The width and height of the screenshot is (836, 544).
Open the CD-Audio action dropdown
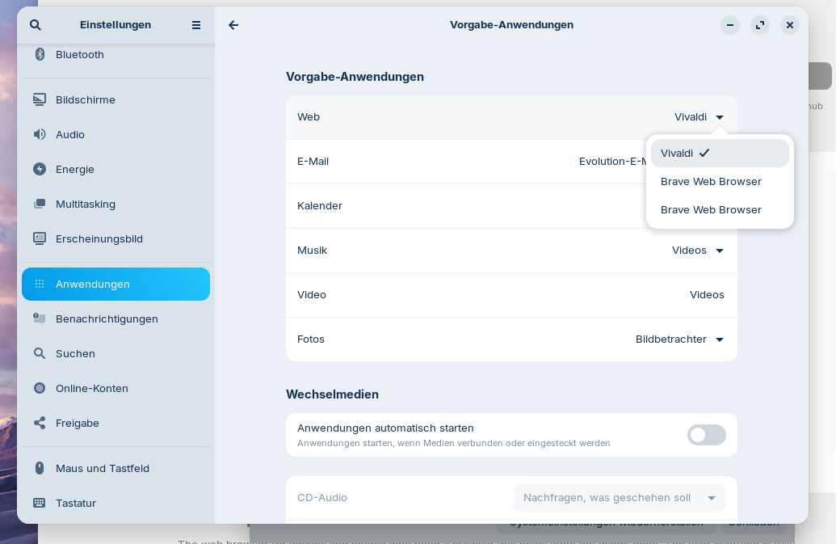[620, 498]
